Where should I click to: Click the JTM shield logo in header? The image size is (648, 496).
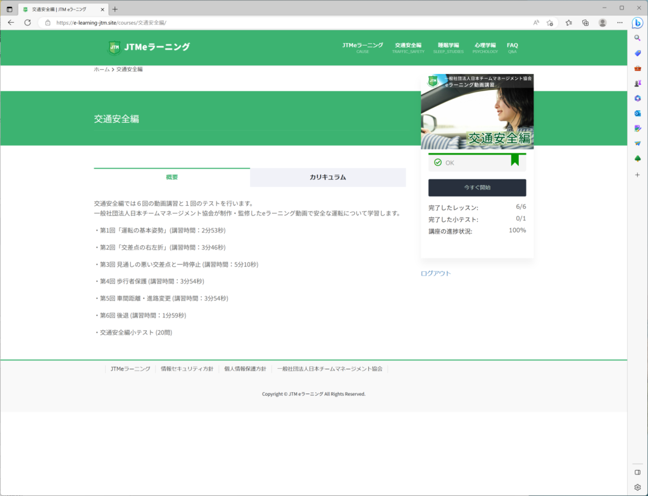click(115, 47)
